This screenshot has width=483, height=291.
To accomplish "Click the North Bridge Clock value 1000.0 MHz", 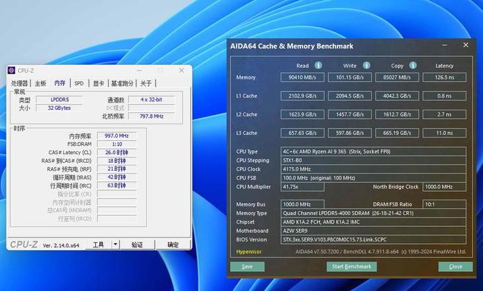I will [445, 187].
